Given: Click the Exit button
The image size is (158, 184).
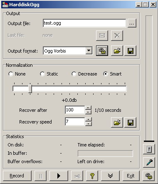Looking at the screenshot, I should [x=131, y=176].
